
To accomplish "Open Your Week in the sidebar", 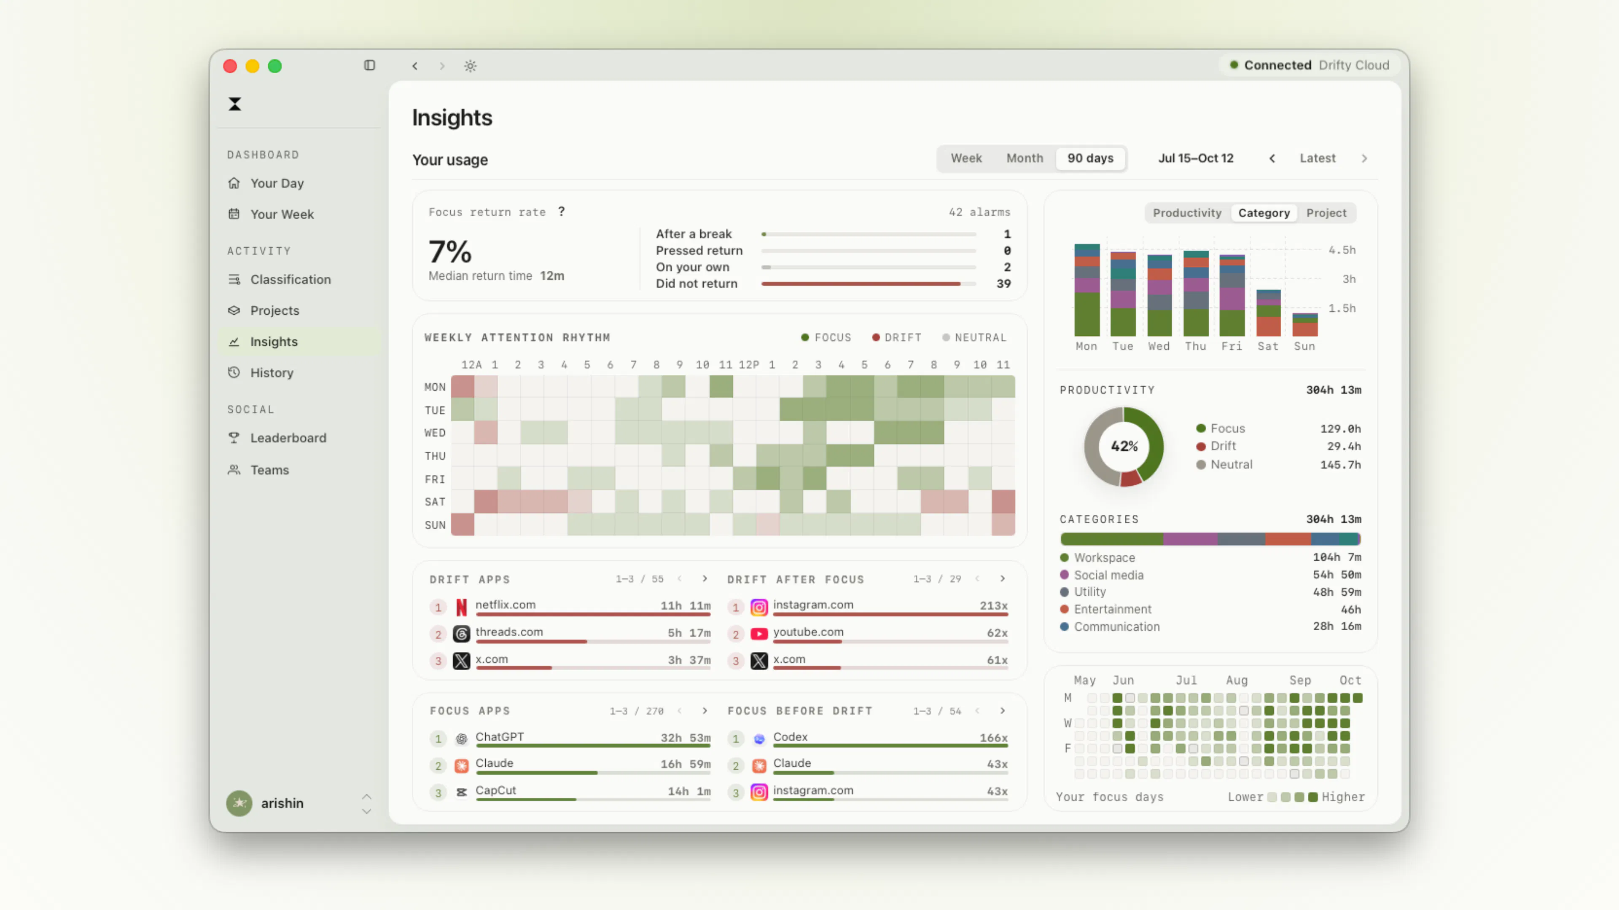I will click(x=300, y=214).
